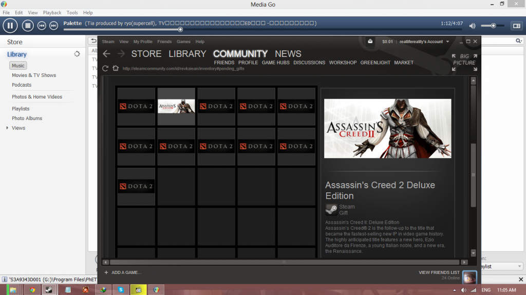The height and width of the screenshot is (295, 526).
Task: Mute the Media Go speaker icon
Action: (472, 25)
